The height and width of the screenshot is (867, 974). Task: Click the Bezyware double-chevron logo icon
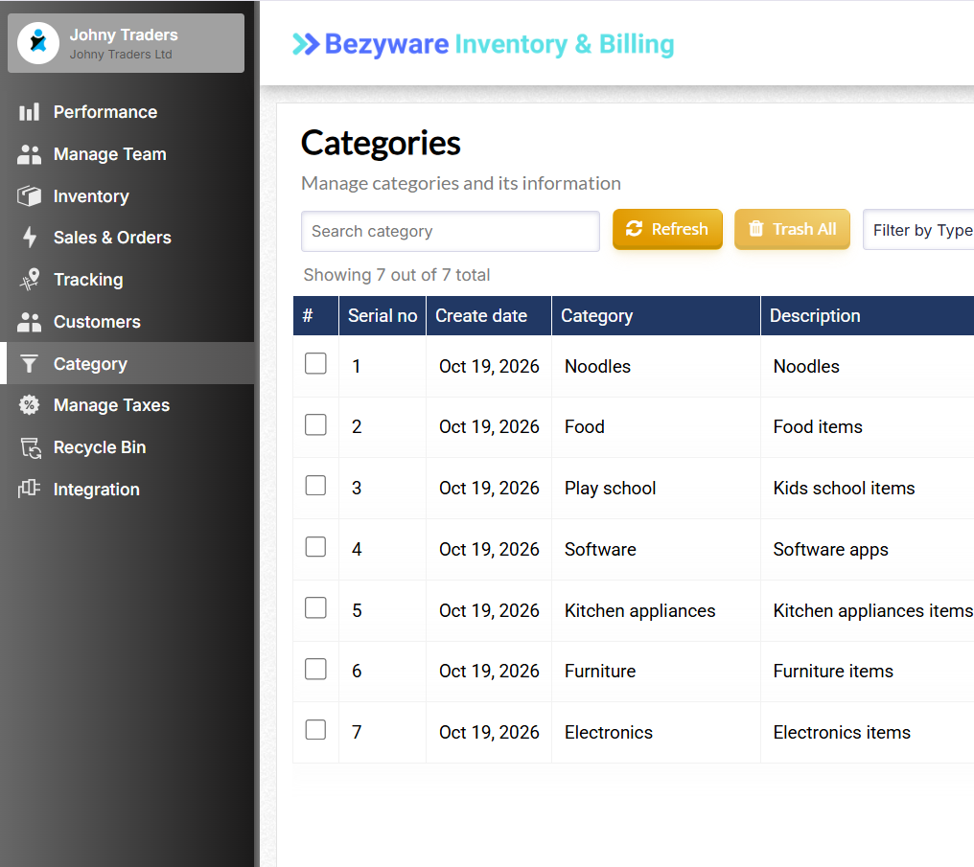pos(306,44)
